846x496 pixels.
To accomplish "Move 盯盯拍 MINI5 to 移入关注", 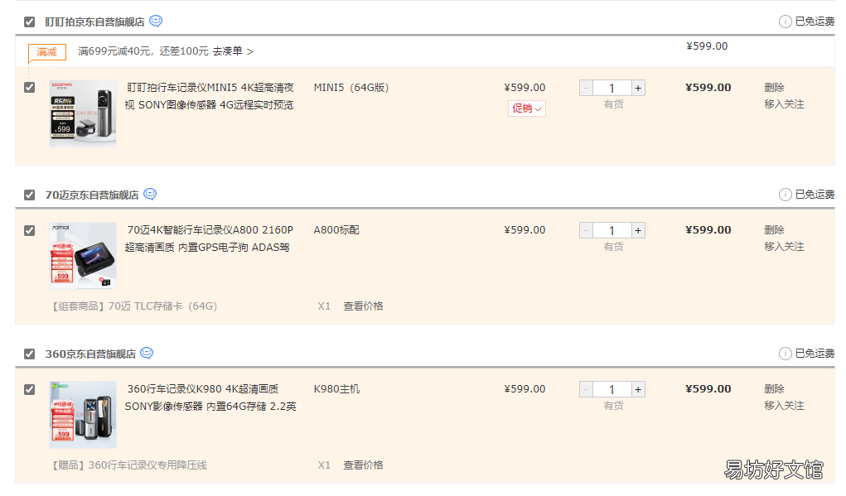I will [x=784, y=104].
